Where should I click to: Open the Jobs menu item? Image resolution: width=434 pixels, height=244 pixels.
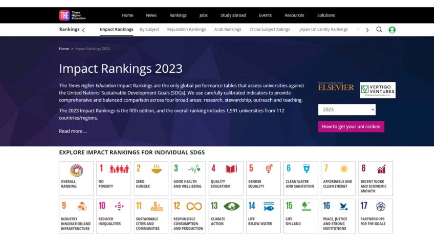point(203,15)
